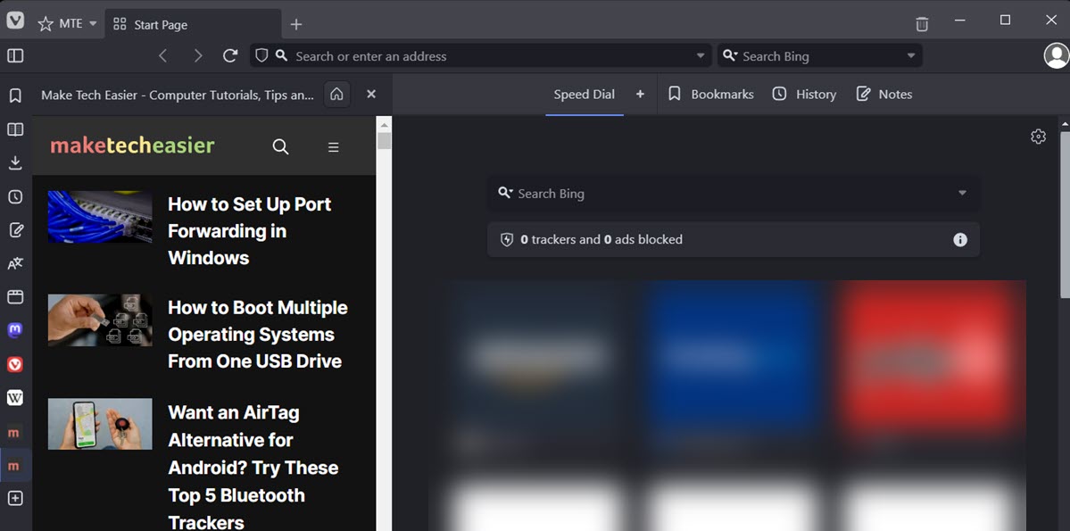This screenshot has width=1070, height=531.
Task: Click the home button in the web panel
Action: pyautogui.click(x=336, y=94)
